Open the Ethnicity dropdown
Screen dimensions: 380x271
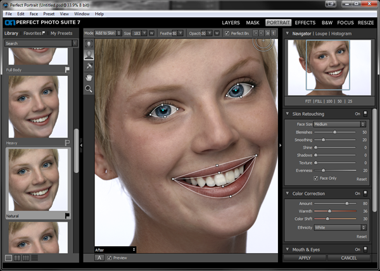click(x=341, y=227)
